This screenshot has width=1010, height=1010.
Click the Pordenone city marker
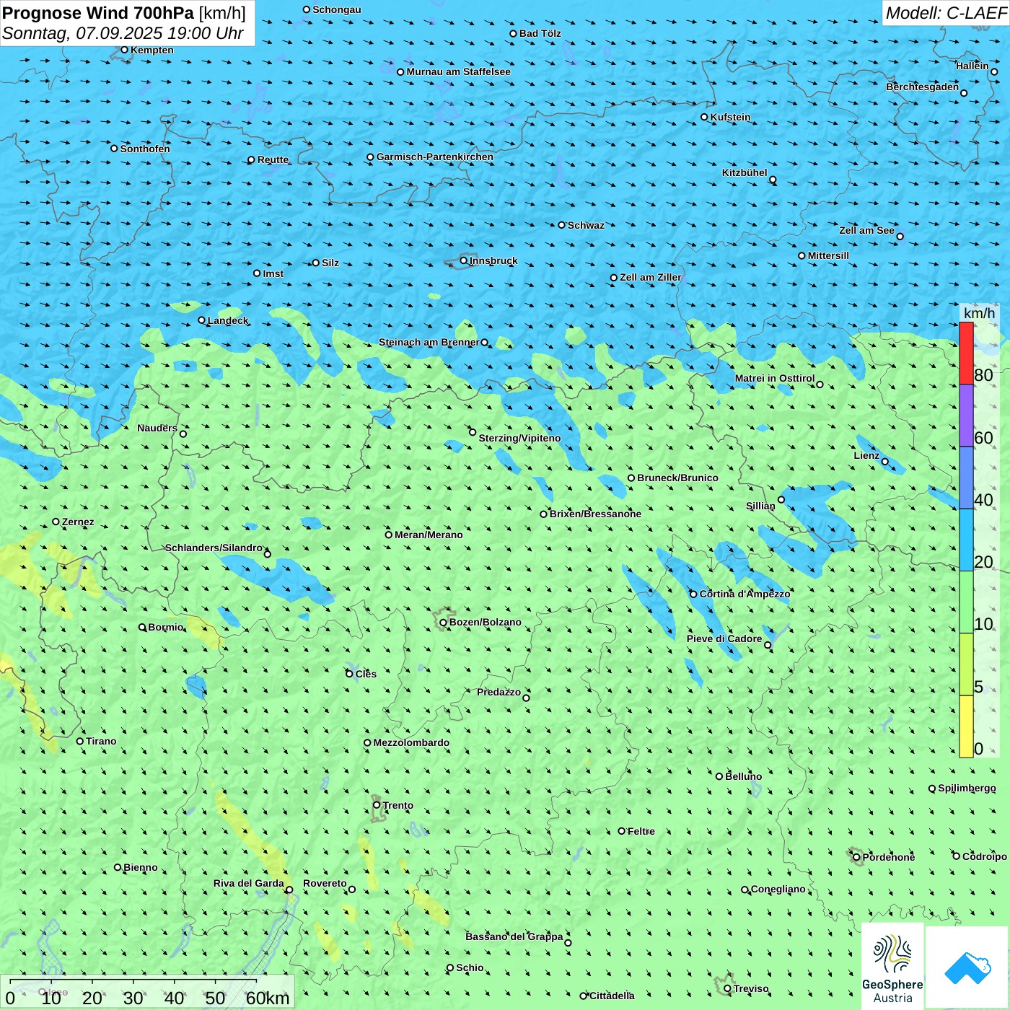(856, 857)
